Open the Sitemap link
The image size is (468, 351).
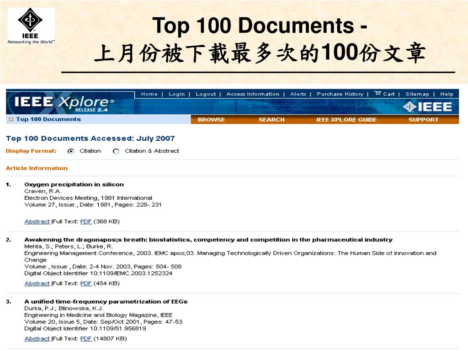(417, 94)
